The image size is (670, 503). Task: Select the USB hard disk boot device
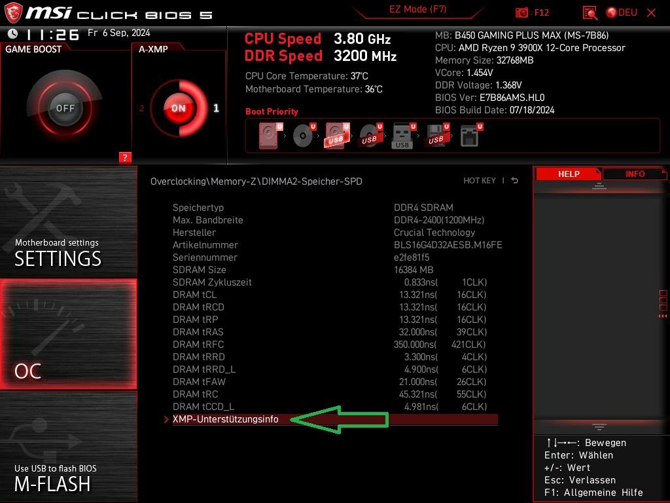click(337, 136)
